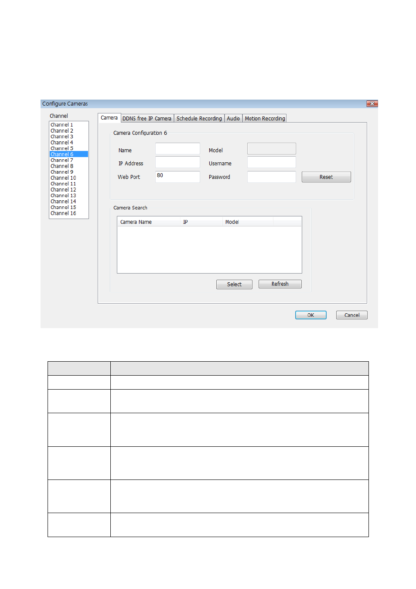Image resolution: width=416 pixels, height=589 pixels.
Task: Select Channel 10 in the list
Action: (68, 178)
